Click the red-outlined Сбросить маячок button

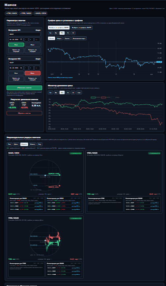24,113
